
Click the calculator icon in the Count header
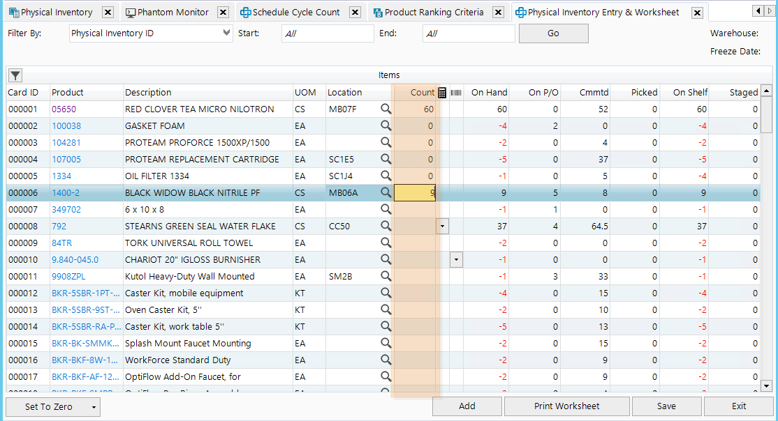[x=441, y=92]
